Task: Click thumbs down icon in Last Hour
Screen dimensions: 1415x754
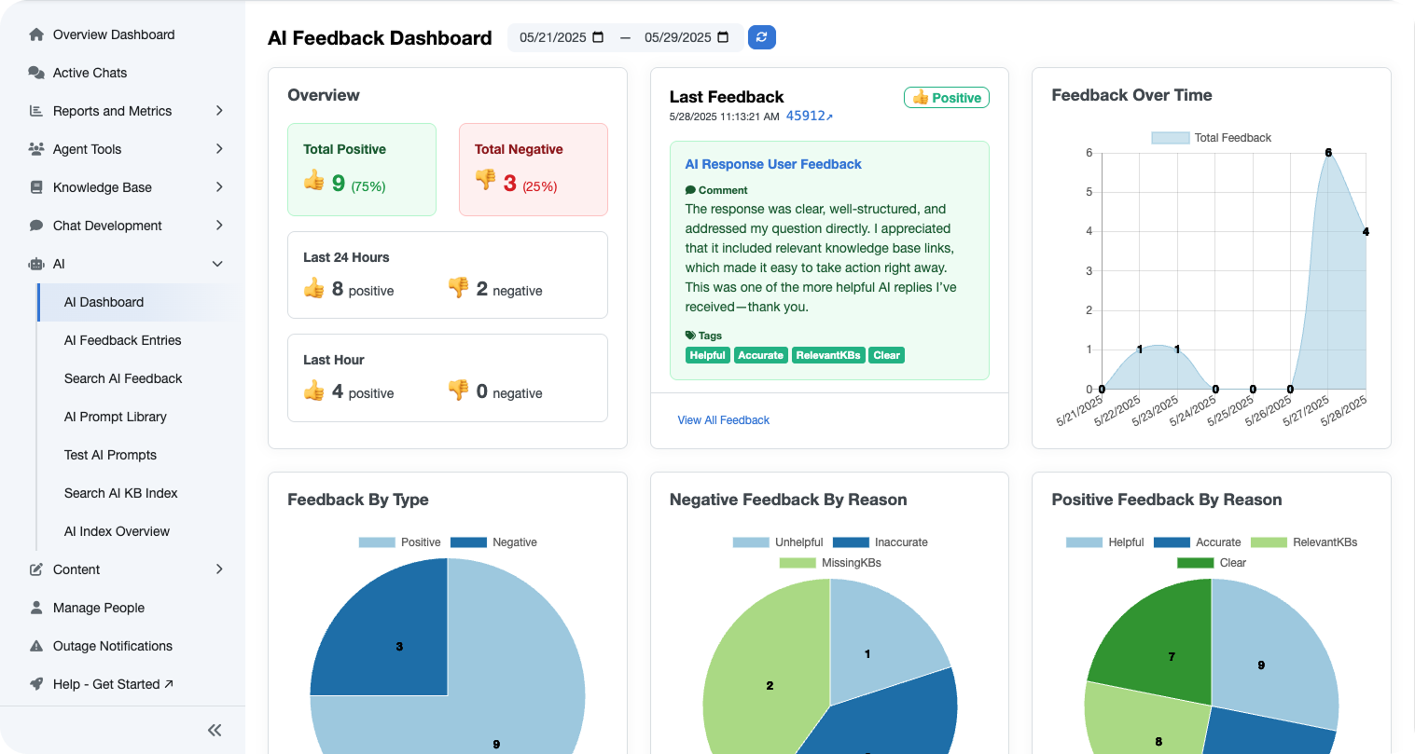Action: click(x=458, y=391)
